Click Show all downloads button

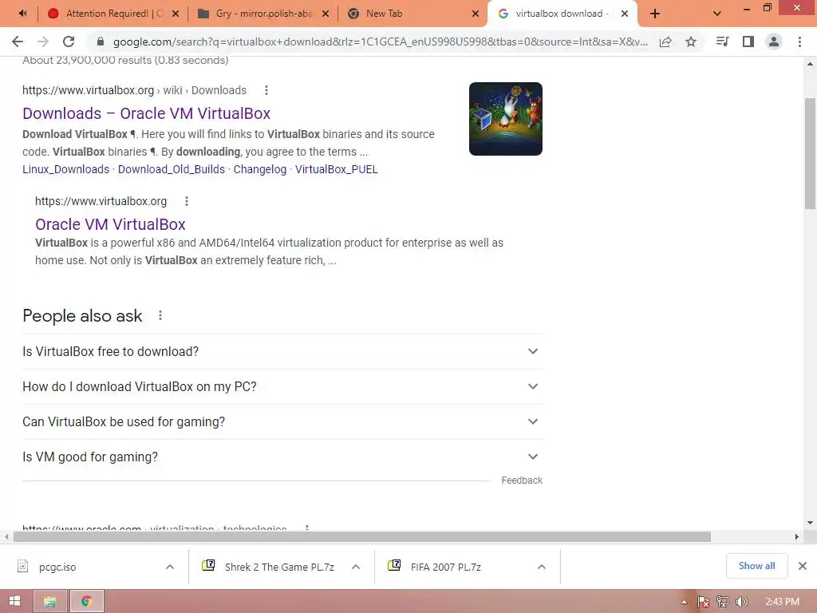tap(756, 566)
